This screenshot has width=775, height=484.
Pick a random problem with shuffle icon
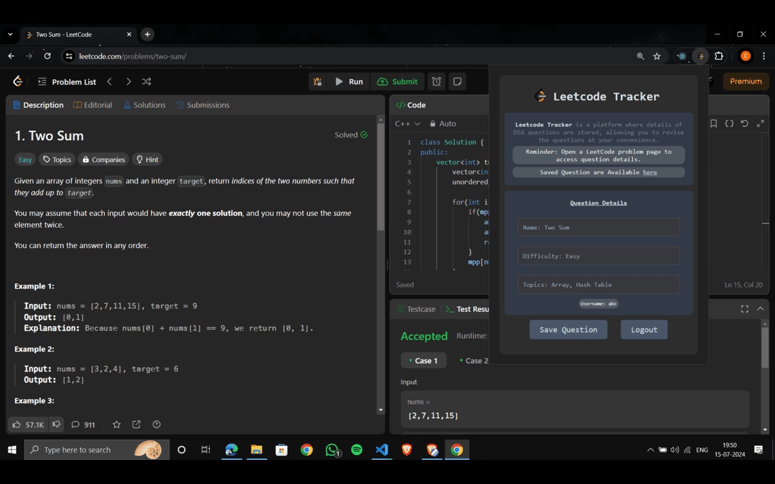pyautogui.click(x=147, y=82)
